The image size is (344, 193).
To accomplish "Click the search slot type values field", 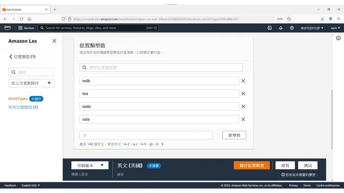I will (x=161, y=67).
